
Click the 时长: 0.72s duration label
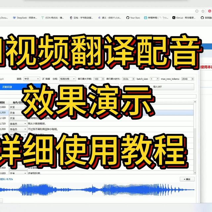click(x=7, y=179)
